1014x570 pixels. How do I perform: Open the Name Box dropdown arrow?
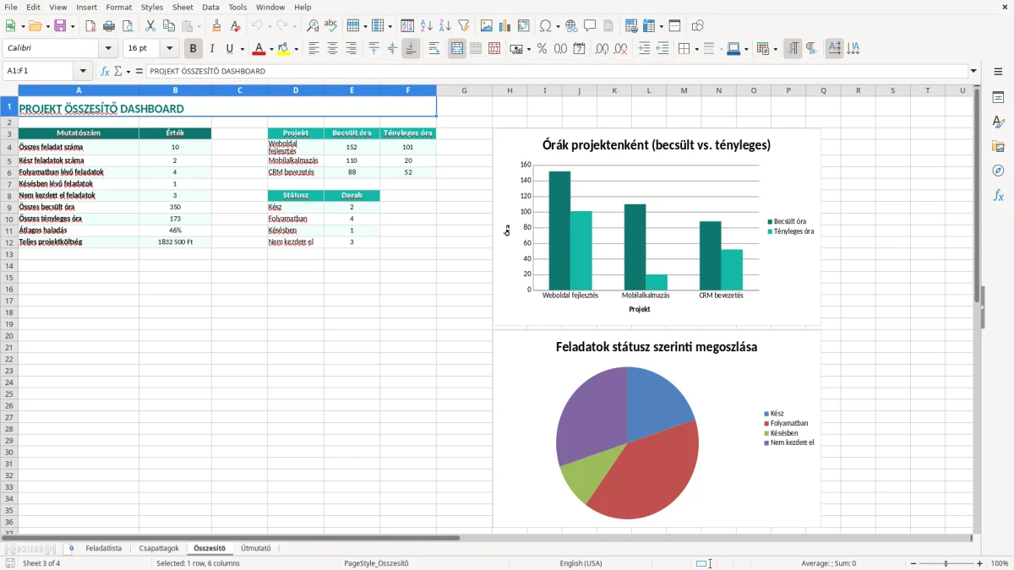click(83, 72)
